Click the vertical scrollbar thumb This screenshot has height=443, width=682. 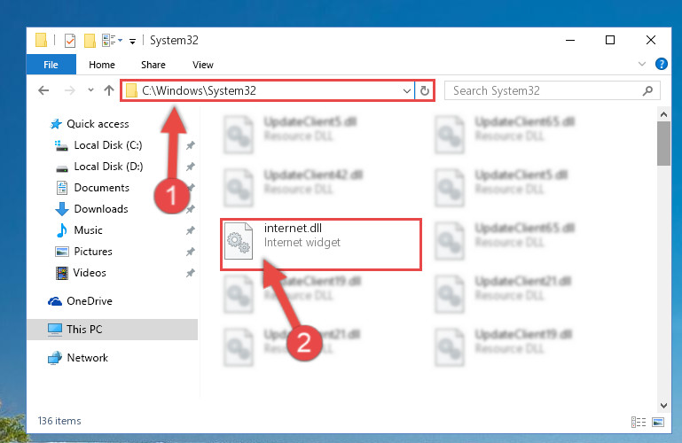[663, 144]
